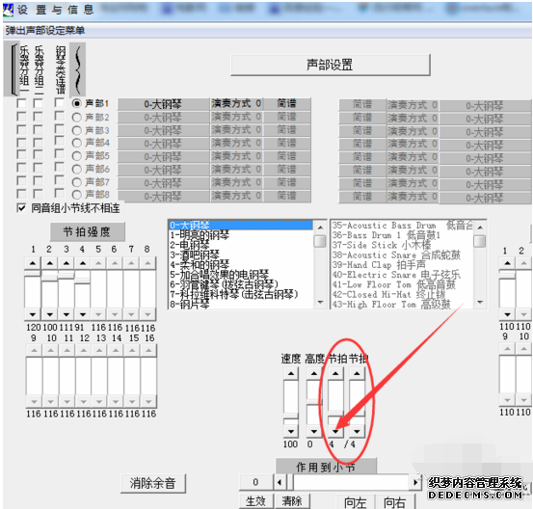Click up arrow of beat strength column 1
Screen dimensions: 533x509
coord(33,263)
